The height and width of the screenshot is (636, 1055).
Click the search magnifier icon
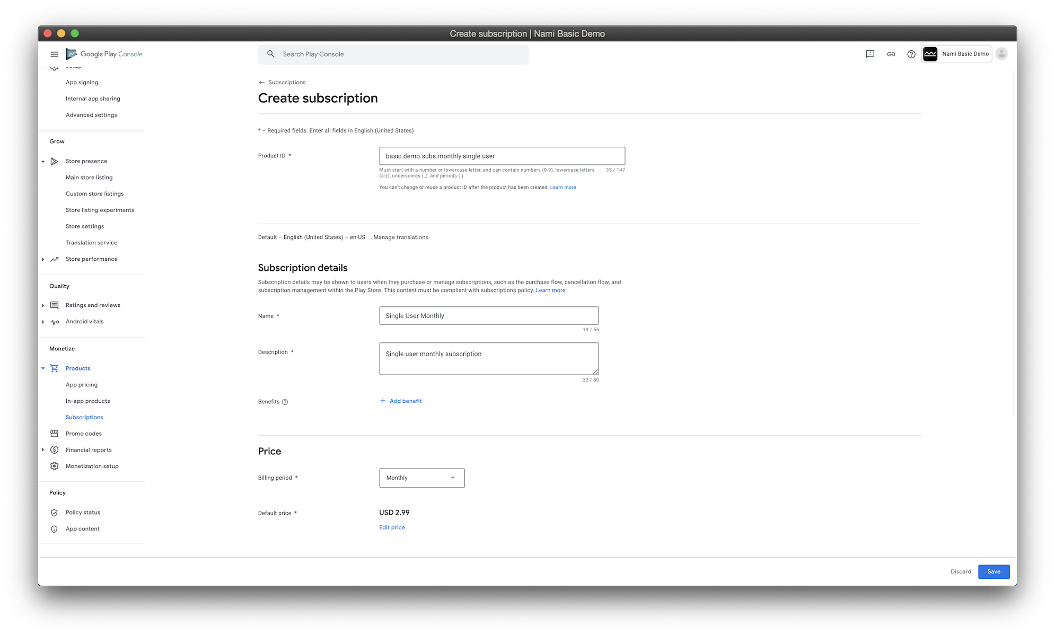(271, 54)
